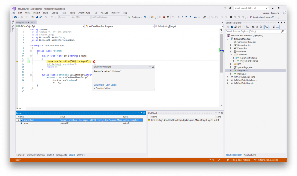Click the Restart refresh icon beside Continue

pyautogui.click(x=145, y=17)
